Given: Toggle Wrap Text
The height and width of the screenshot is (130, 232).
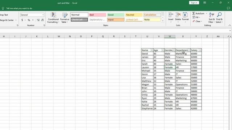Looking at the screenshot, I should [x=4, y=15].
